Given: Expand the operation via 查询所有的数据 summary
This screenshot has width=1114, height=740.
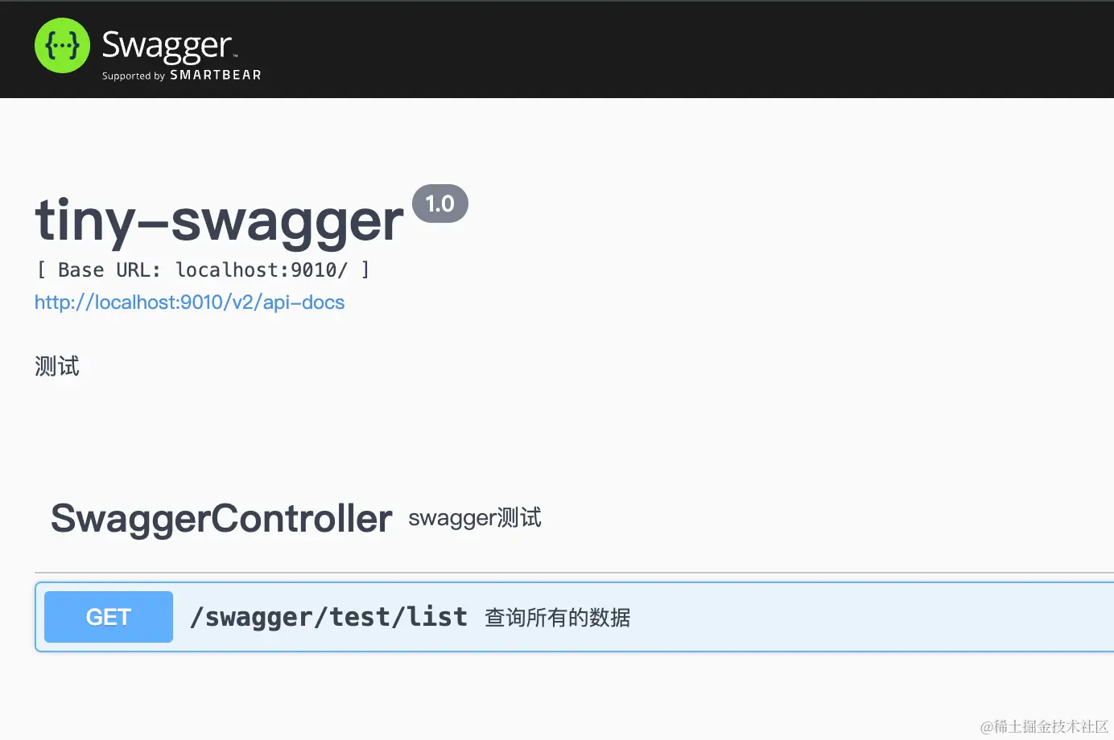Looking at the screenshot, I should [x=557, y=618].
